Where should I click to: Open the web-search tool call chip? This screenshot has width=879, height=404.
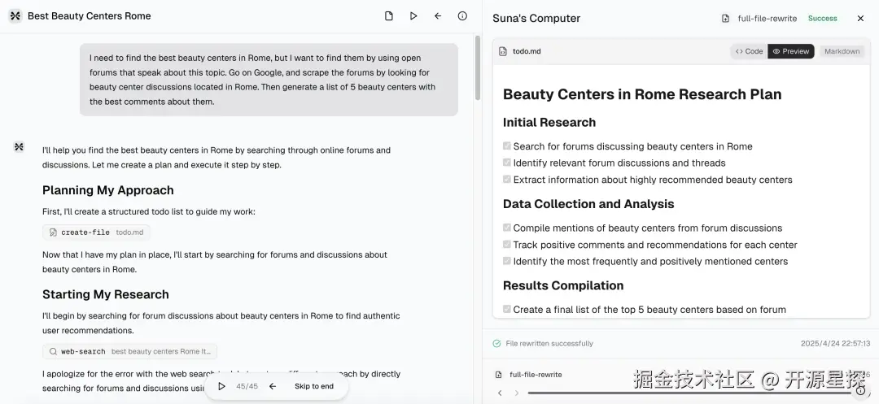pyautogui.click(x=130, y=351)
